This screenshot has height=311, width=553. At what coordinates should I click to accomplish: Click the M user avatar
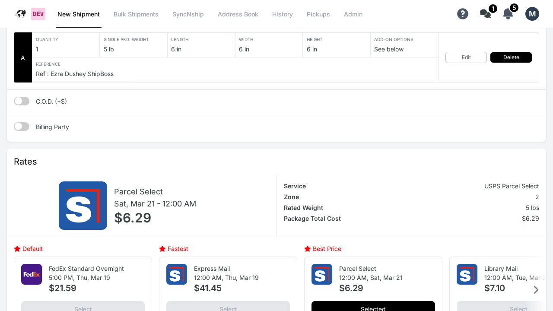coord(532,13)
